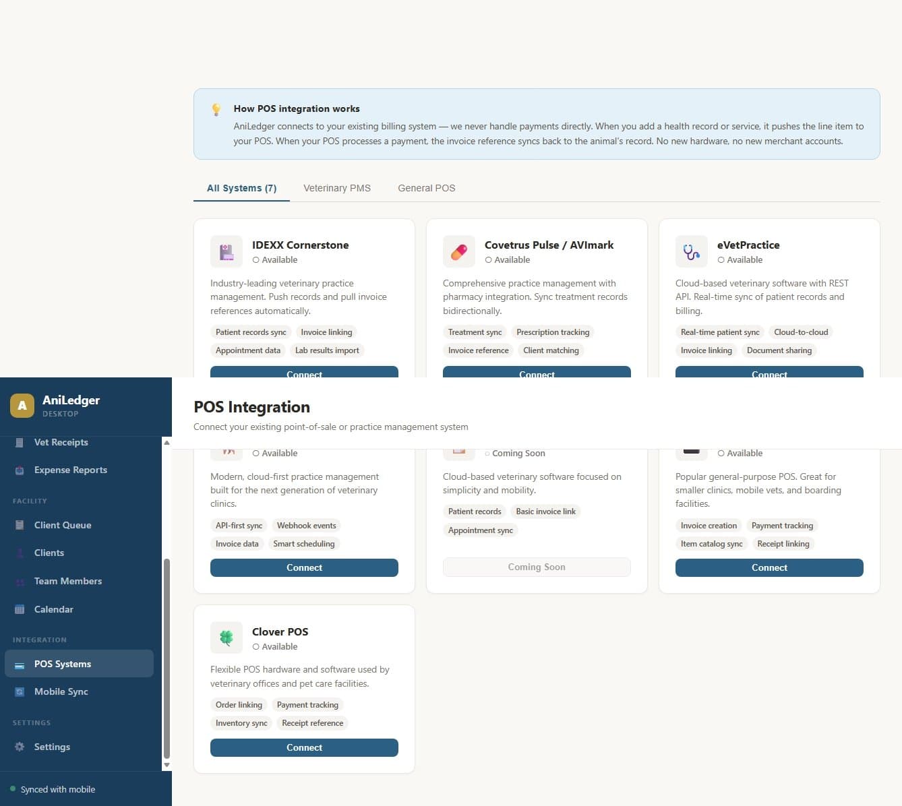Click the POS Systems sidebar icon
Screen dimensions: 902x806
[x=20, y=664]
